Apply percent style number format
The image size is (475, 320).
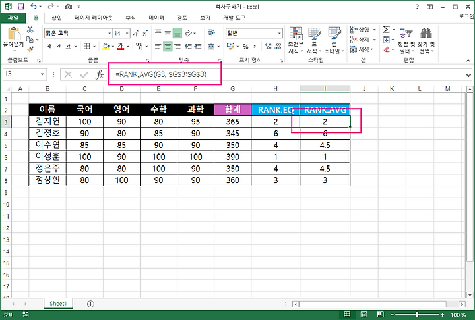point(245,47)
